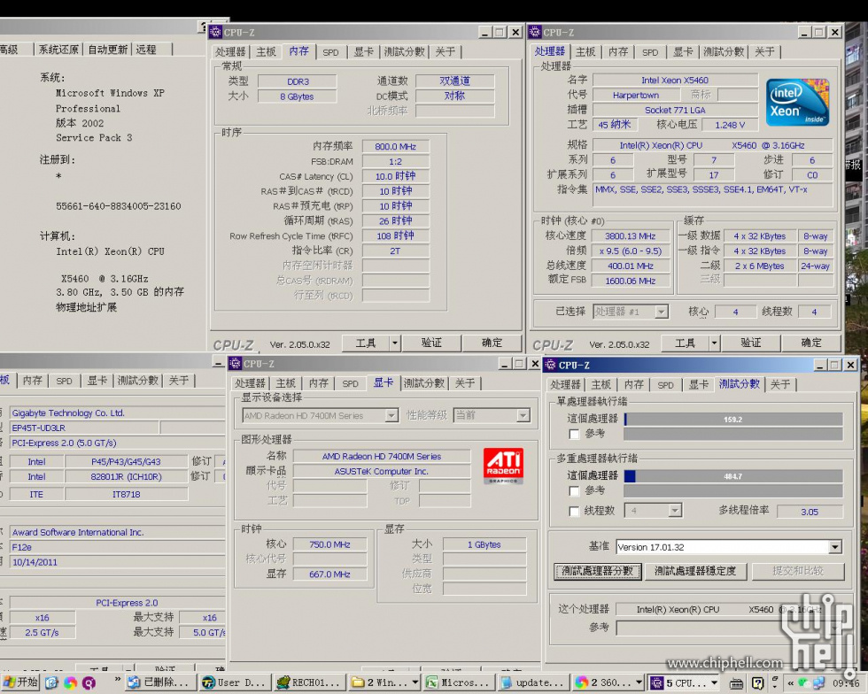Image resolution: width=868 pixels, height=694 pixels.
Task: Expand the 5 CPU... taskbar group
Action: (x=714, y=682)
